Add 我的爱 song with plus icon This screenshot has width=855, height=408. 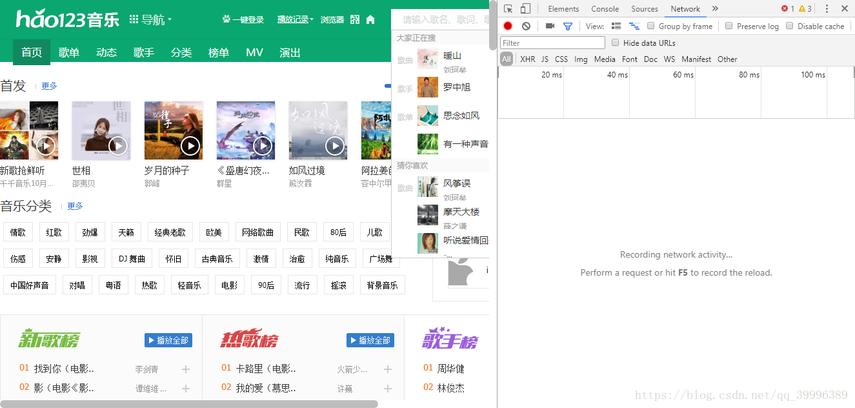388,389
